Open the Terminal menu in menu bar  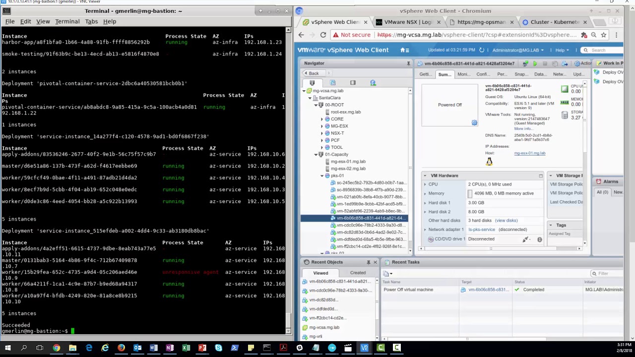pyautogui.click(x=67, y=21)
